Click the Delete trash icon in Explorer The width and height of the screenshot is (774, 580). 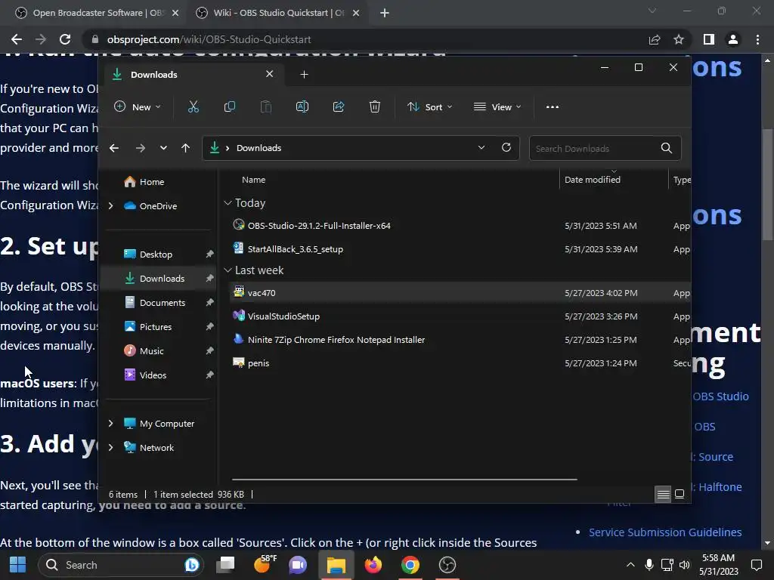click(x=375, y=107)
